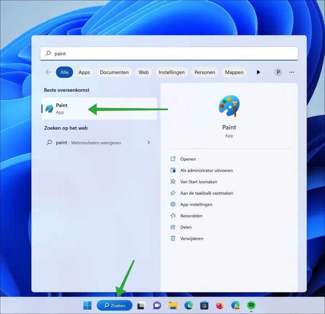Choose Delen to share Paint

(x=186, y=227)
